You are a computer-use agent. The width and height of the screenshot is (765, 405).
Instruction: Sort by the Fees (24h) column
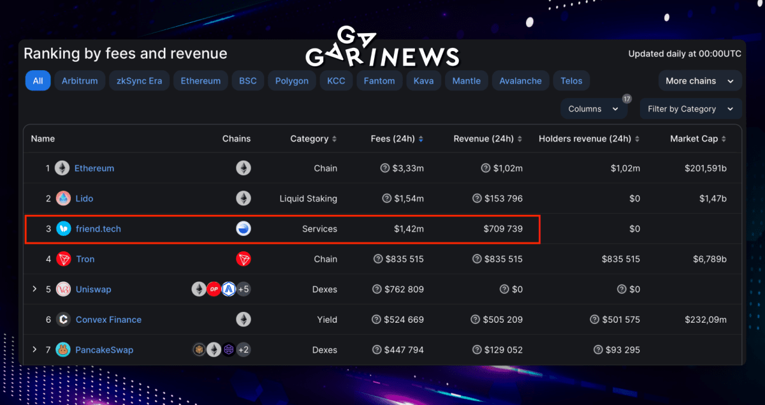(397, 138)
